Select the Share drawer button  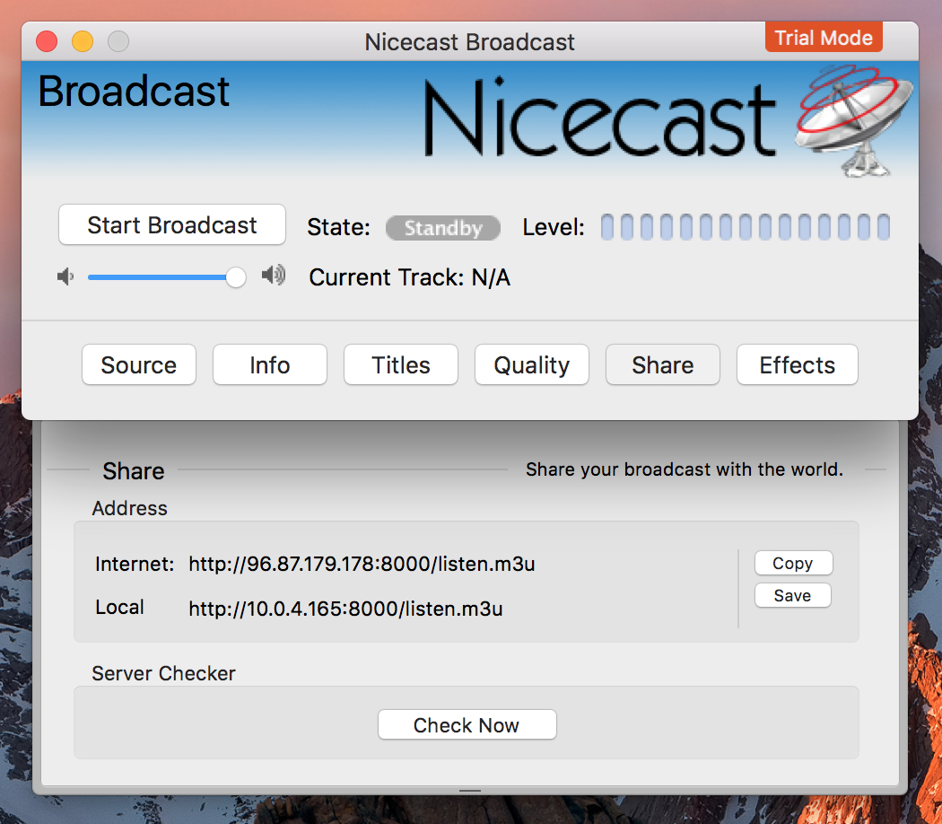point(663,364)
